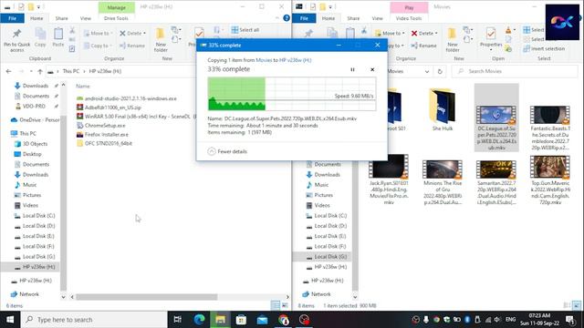
Task: Select OneDrive in left navigation pane
Action: pos(35,119)
